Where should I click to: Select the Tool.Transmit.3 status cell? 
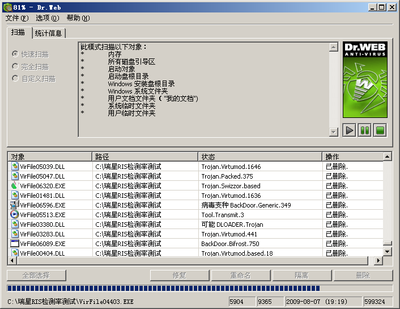261,215
